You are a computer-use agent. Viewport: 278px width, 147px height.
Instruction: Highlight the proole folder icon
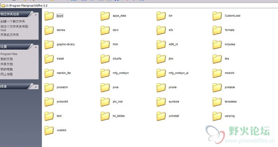pyautogui.click(x=161, y=88)
